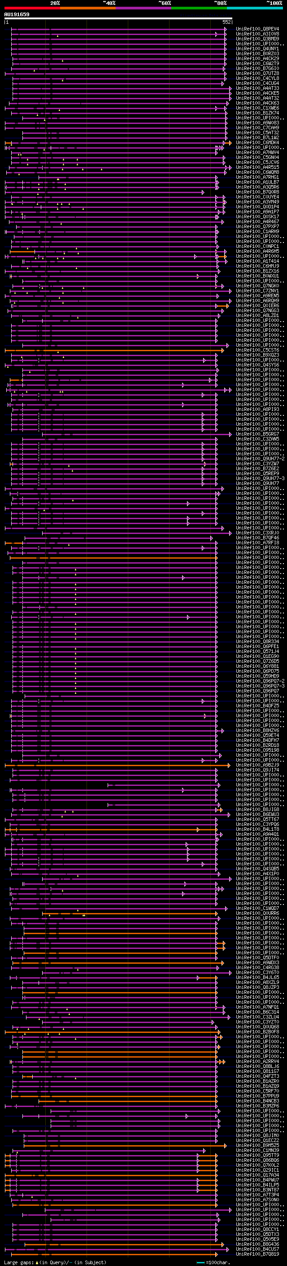Select the UniRef100_C4CYL8 label
This screenshot has width=287, height=1266.
pos(257,79)
